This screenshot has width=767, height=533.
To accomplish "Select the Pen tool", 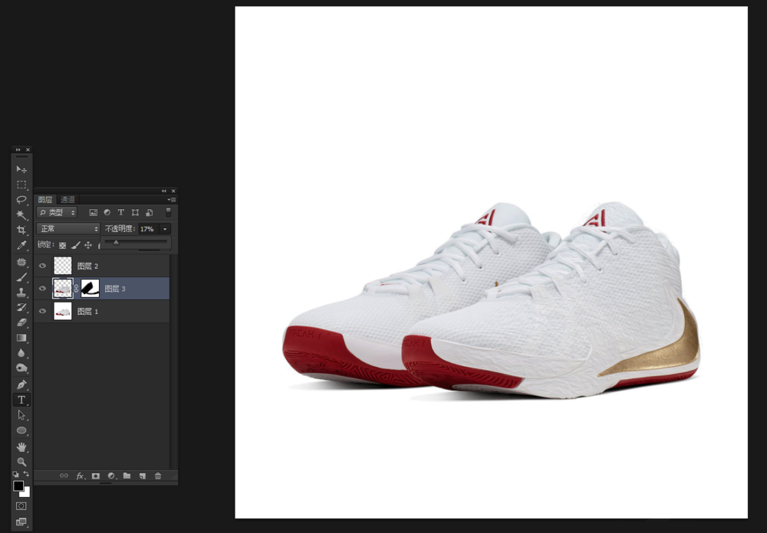I will pyautogui.click(x=21, y=384).
